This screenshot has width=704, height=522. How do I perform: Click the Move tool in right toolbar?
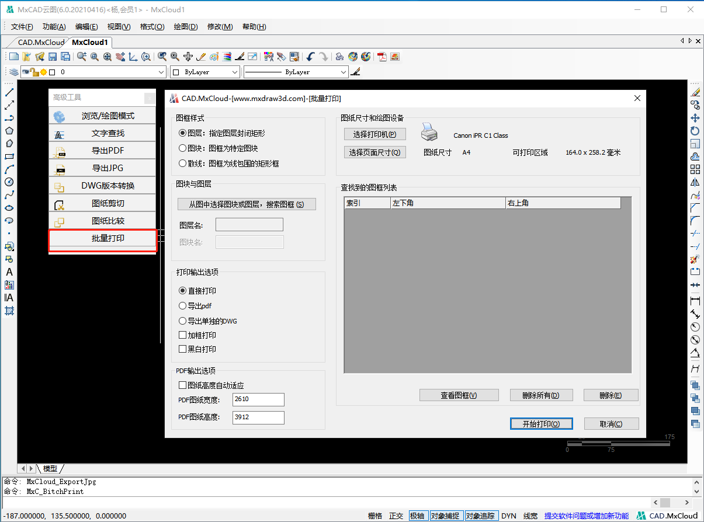(695, 118)
